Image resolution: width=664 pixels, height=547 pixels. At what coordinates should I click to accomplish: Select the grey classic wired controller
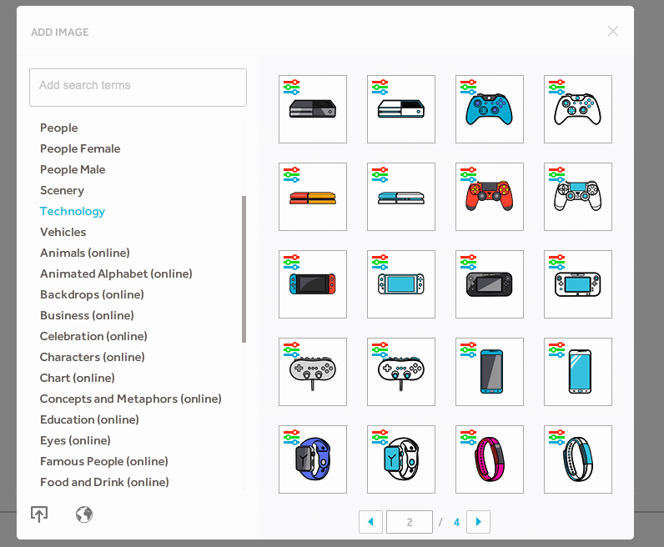pyautogui.click(x=313, y=372)
